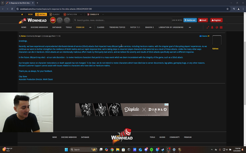The image size is (246, 153).
Task: Open a new browser tab
Action: (37, 3)
